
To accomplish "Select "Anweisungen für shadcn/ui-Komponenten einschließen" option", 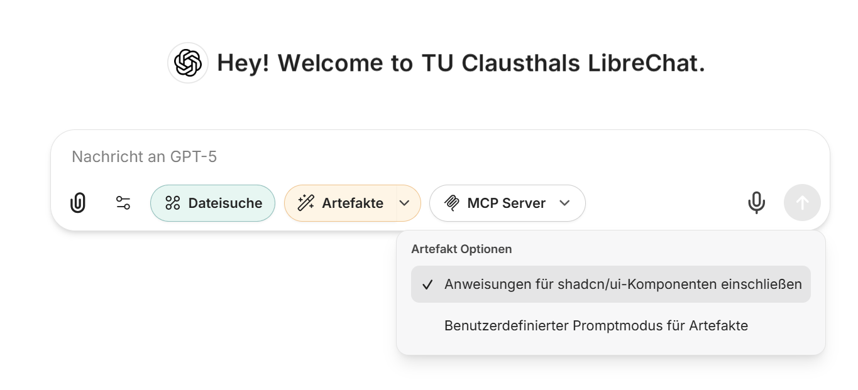I will (622, 284).
